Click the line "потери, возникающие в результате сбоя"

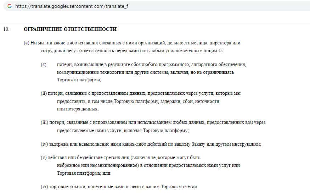point(151,65)
